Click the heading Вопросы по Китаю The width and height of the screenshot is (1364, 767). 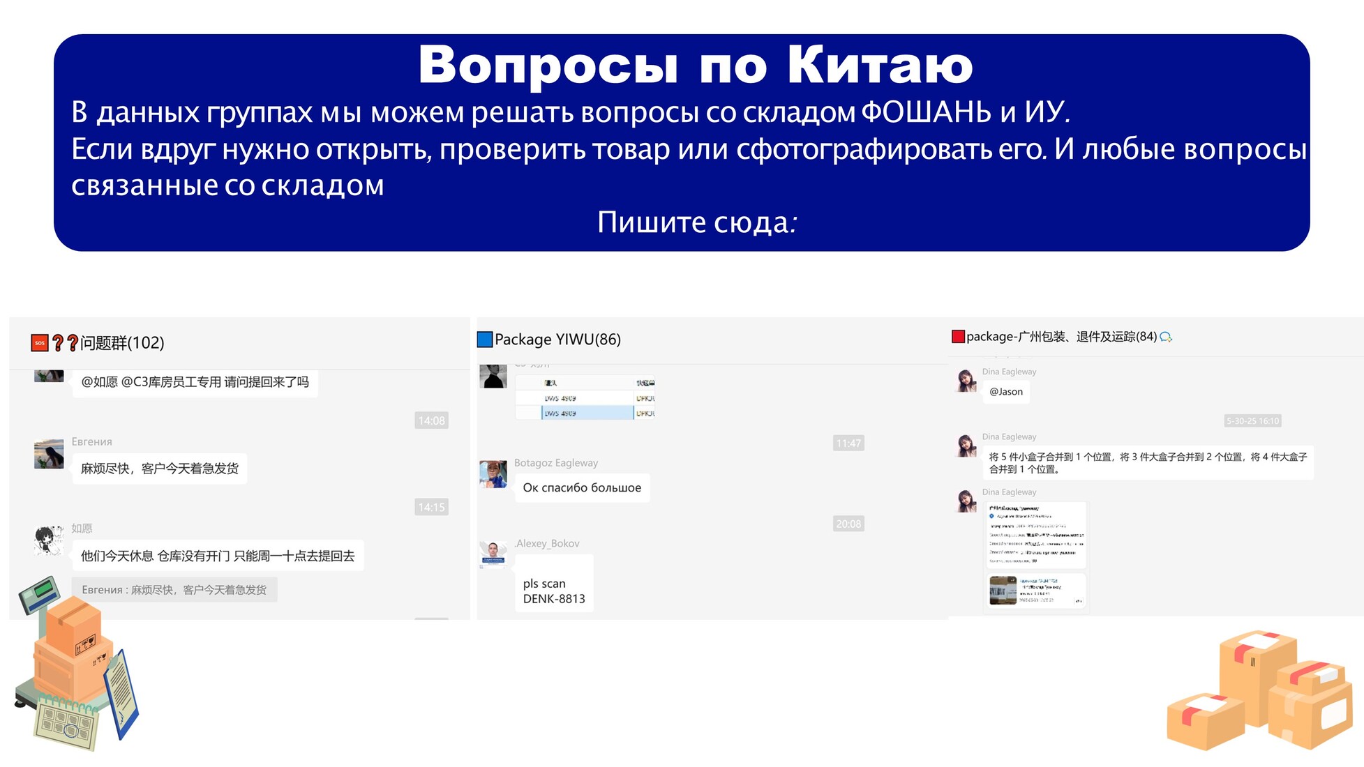click(696, 65)
